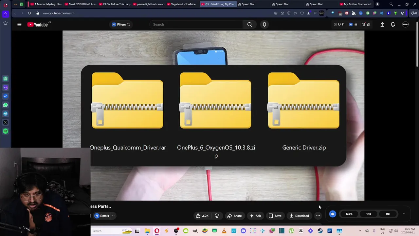419x236 pixels.
Task: Click the 5.6% vidIQ stat pill
Action: point(349,214)
